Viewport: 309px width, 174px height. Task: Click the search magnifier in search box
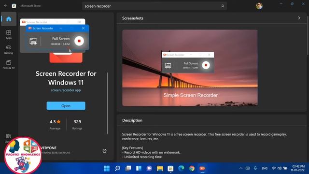pyautogui.click(x=223, y=6)
